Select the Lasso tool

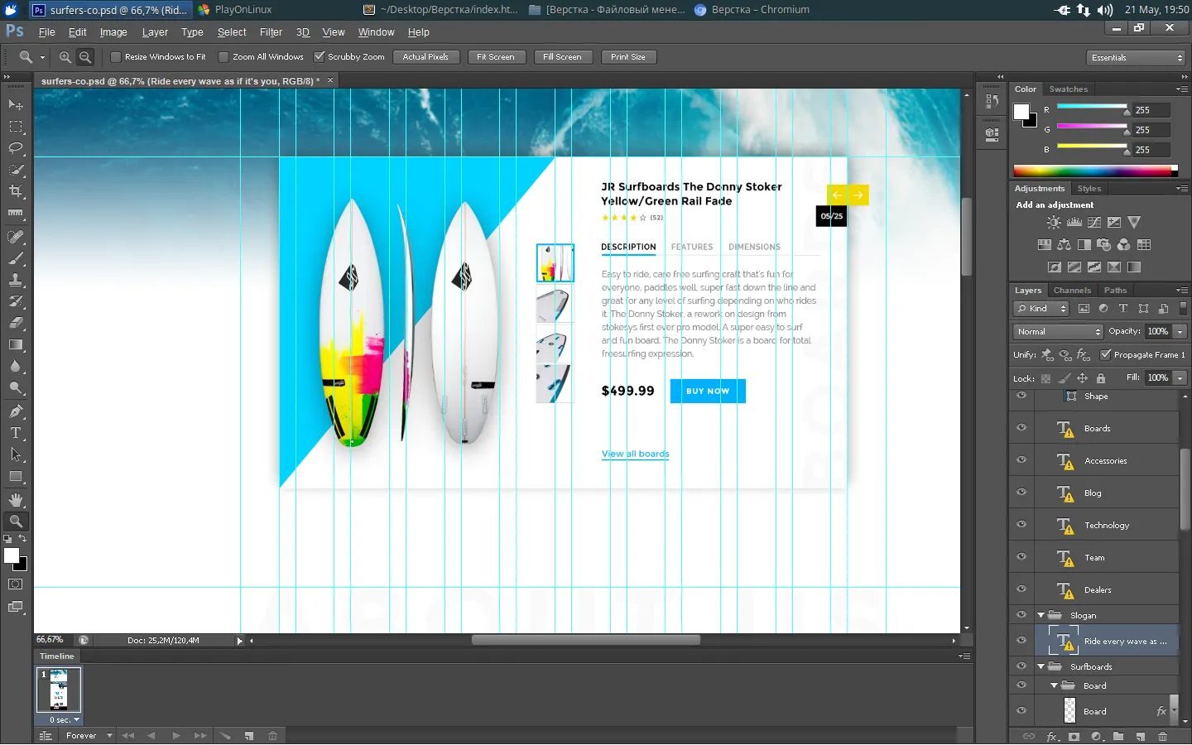point(16,148)
